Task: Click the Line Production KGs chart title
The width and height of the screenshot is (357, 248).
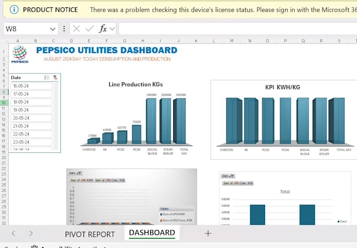Action: coord(135,85)
